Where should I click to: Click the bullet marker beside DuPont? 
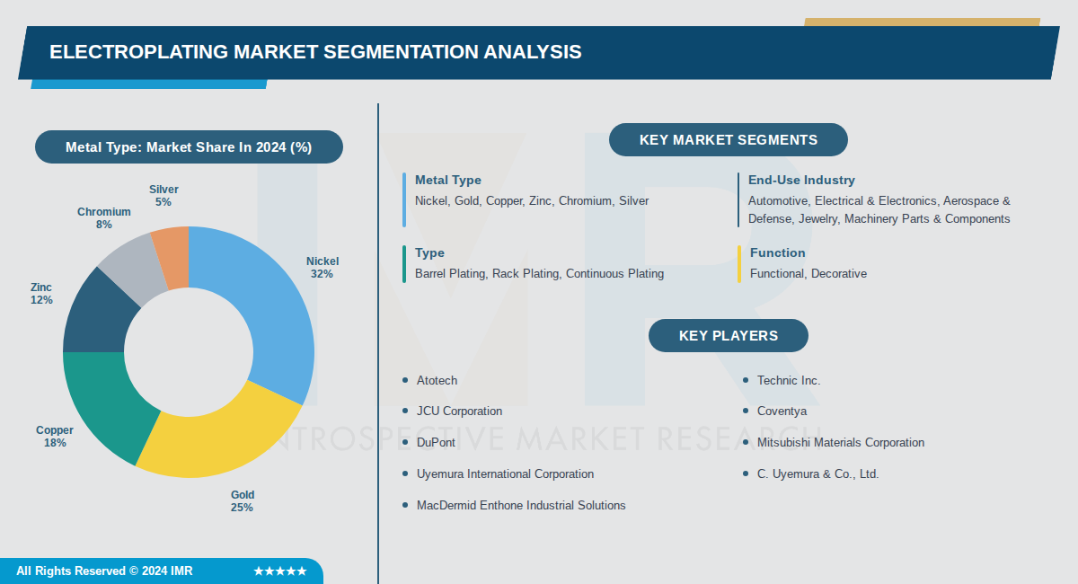(406, 443)
